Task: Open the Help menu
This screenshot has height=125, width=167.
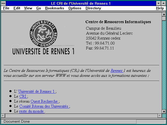Action: tap(160, 8)
